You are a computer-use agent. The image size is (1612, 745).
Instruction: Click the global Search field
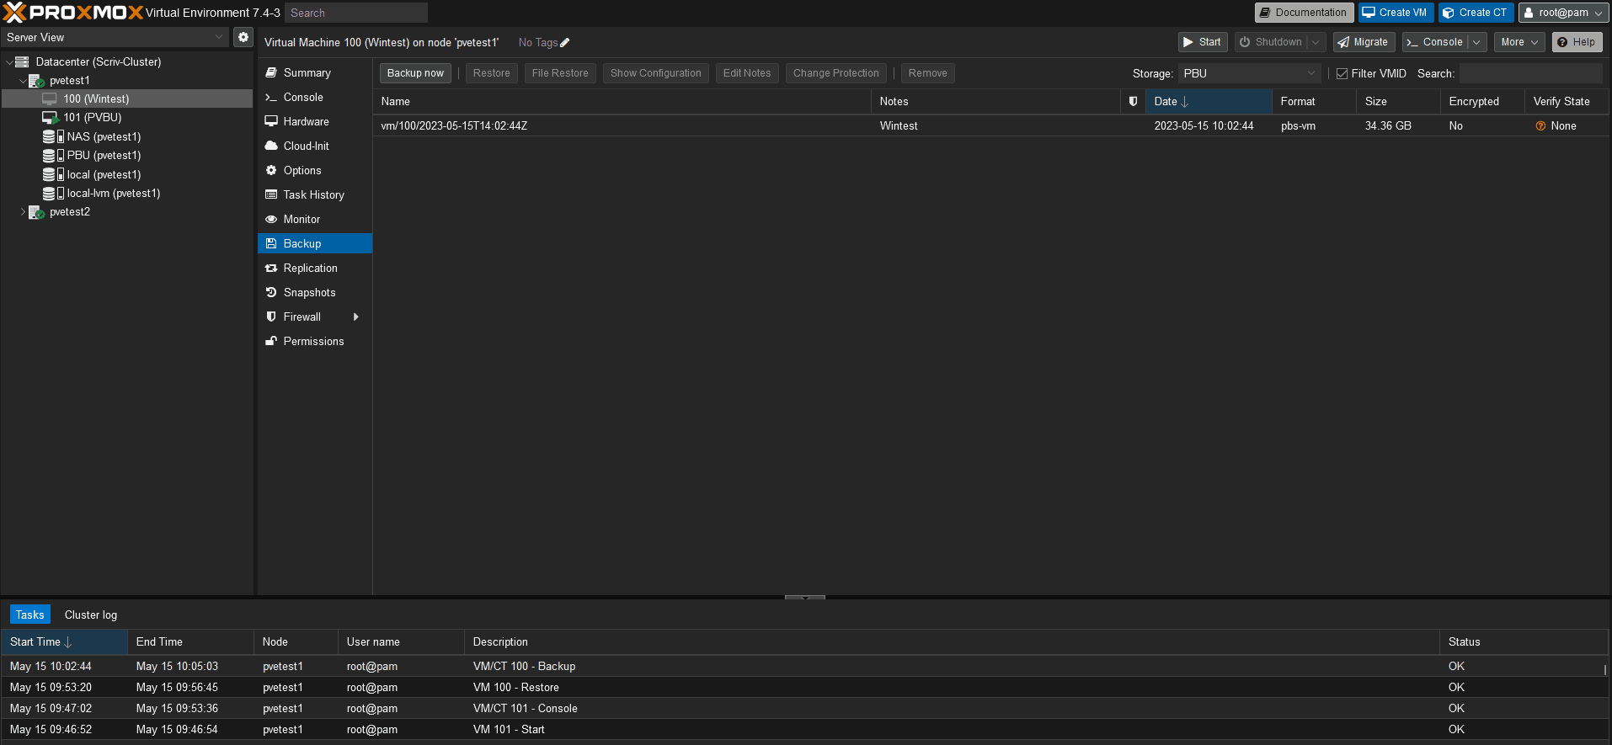(x=356, y=13)
